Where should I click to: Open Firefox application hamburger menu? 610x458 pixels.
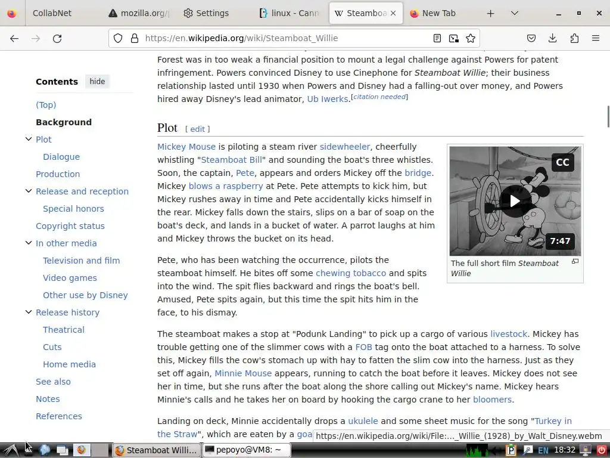point(596,38)
